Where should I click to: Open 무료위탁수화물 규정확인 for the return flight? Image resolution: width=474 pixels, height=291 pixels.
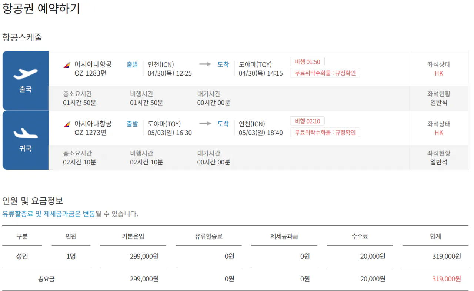click(325, 133)
